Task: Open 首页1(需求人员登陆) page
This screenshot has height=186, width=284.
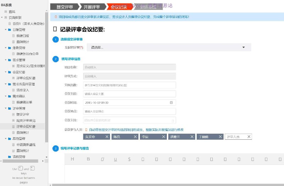Action: click(x=28, y=24)
